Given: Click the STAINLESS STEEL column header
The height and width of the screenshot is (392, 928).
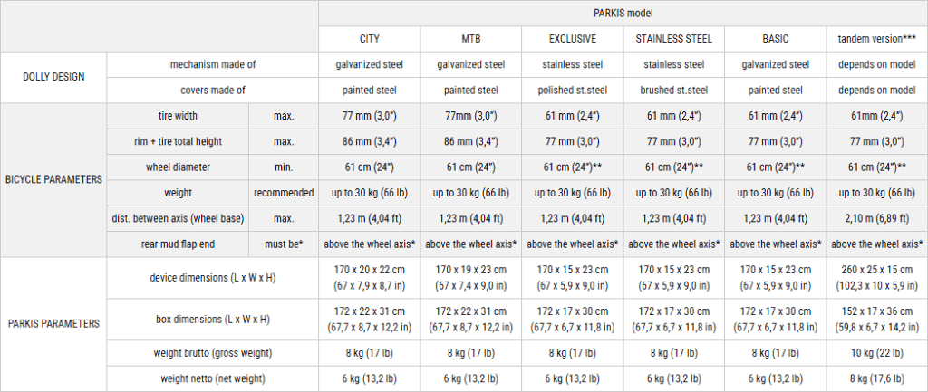Looking at the screenshot, I should 673,39.
